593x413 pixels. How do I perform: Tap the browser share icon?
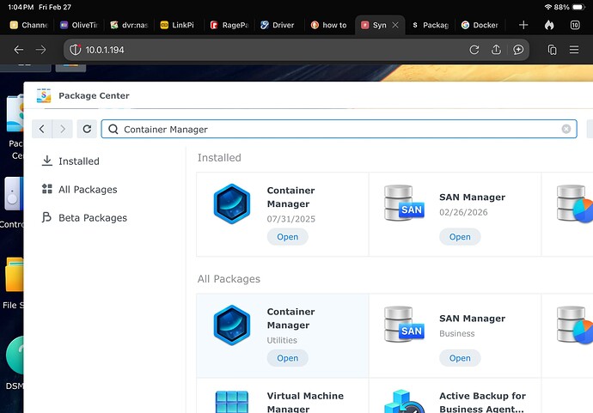pyautogui.click(x=496, y=50)
